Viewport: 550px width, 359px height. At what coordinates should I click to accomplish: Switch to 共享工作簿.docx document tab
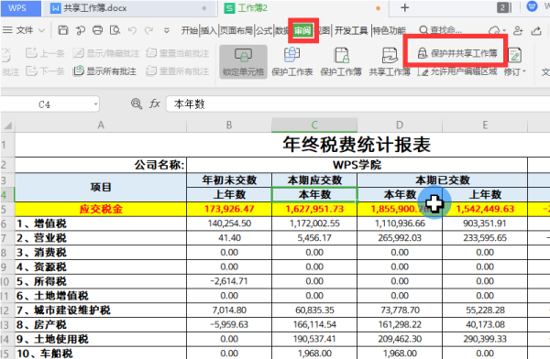point(128,8)
